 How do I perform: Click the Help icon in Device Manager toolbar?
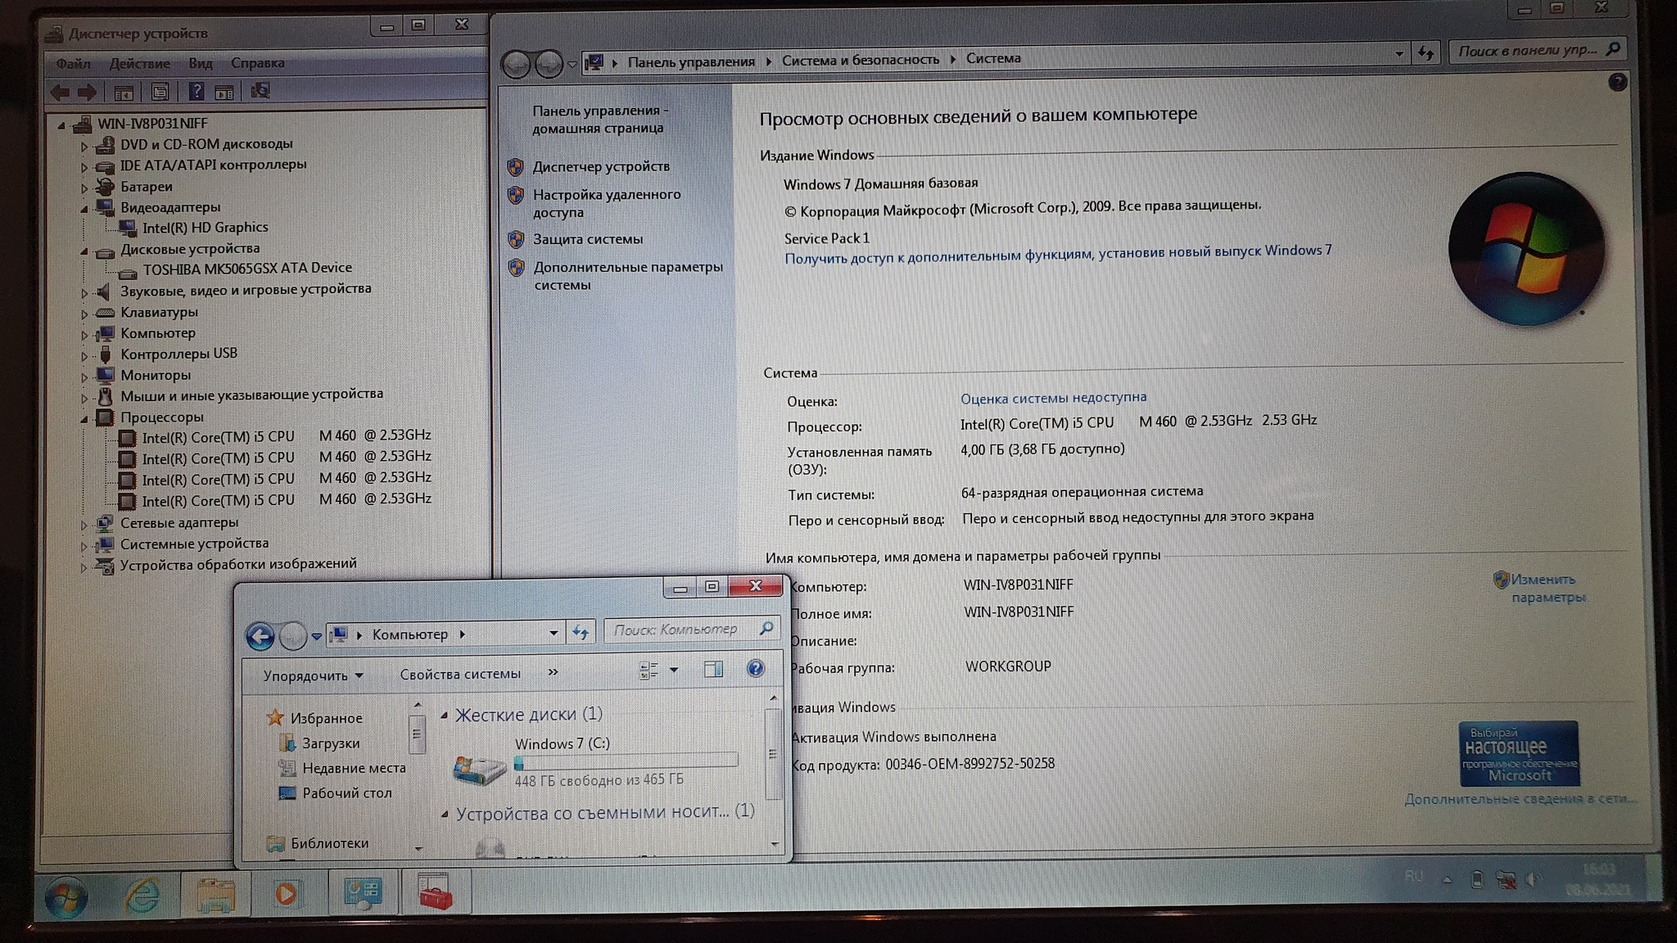(x=197, y=92)
